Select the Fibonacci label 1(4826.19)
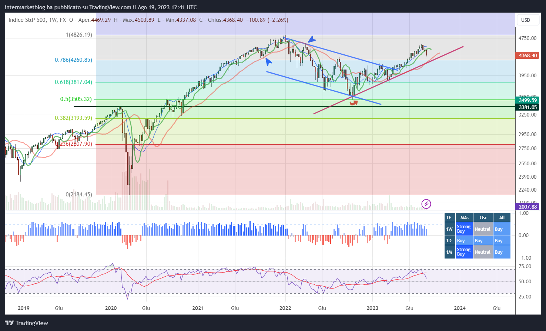 coord(79,35)
